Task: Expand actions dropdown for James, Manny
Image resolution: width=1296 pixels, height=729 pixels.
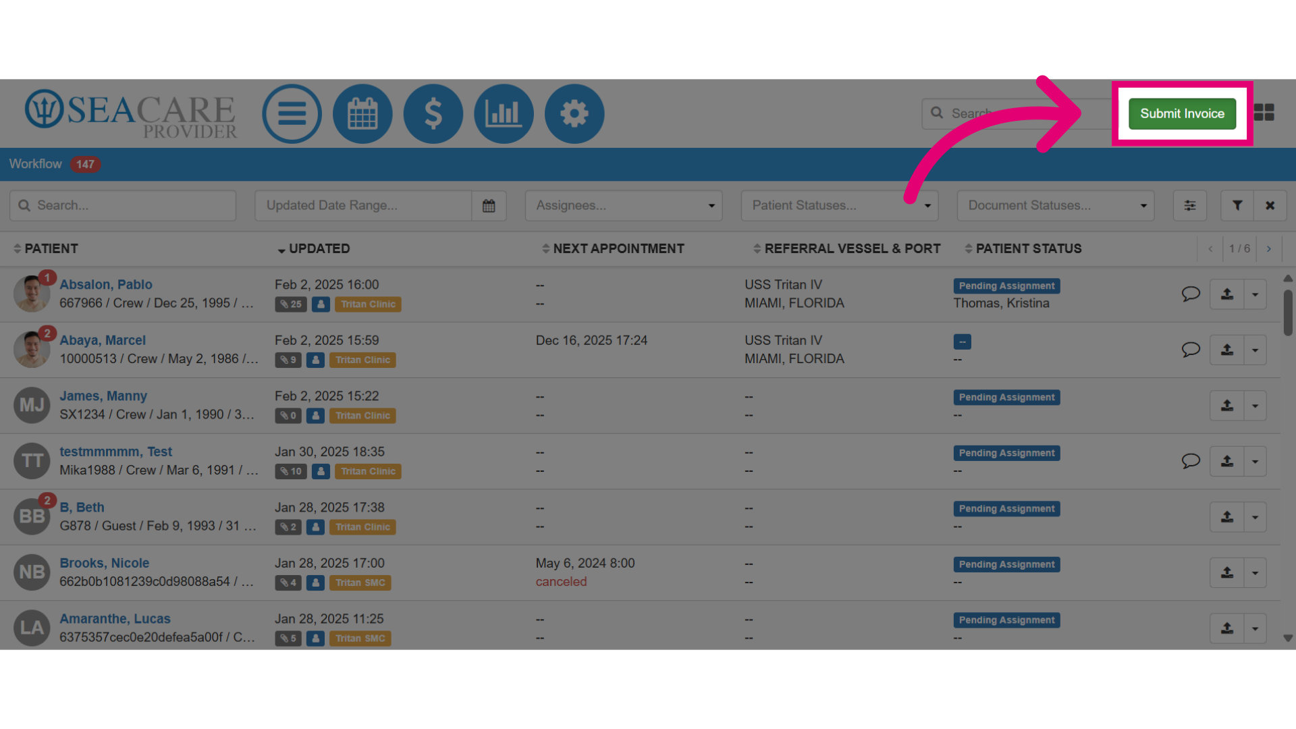Action: click(x=1255, y=406)
